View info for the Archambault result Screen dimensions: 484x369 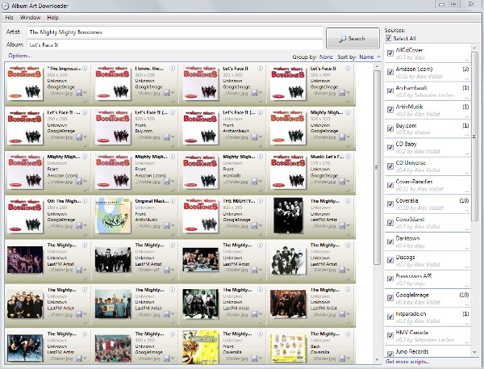click(261, 112)
